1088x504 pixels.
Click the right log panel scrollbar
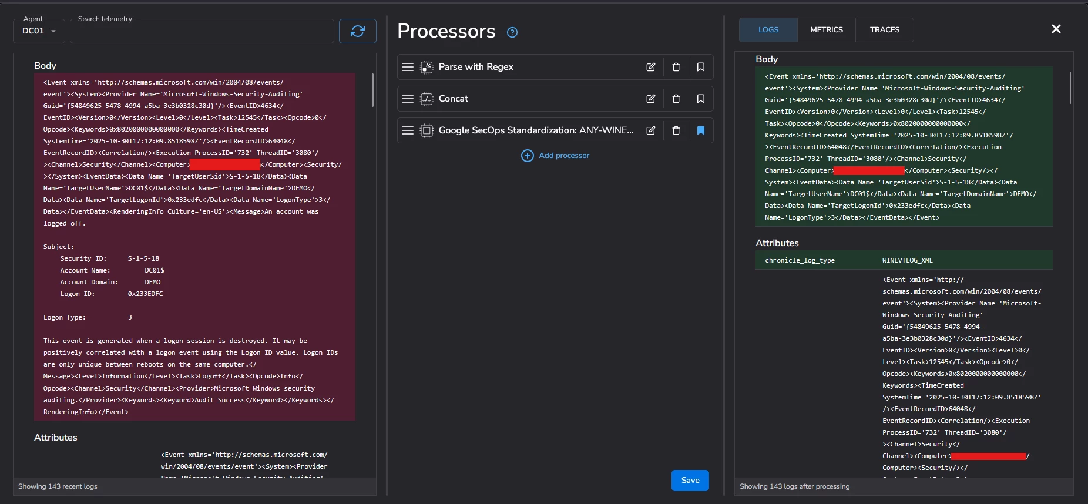point(1070,88)
